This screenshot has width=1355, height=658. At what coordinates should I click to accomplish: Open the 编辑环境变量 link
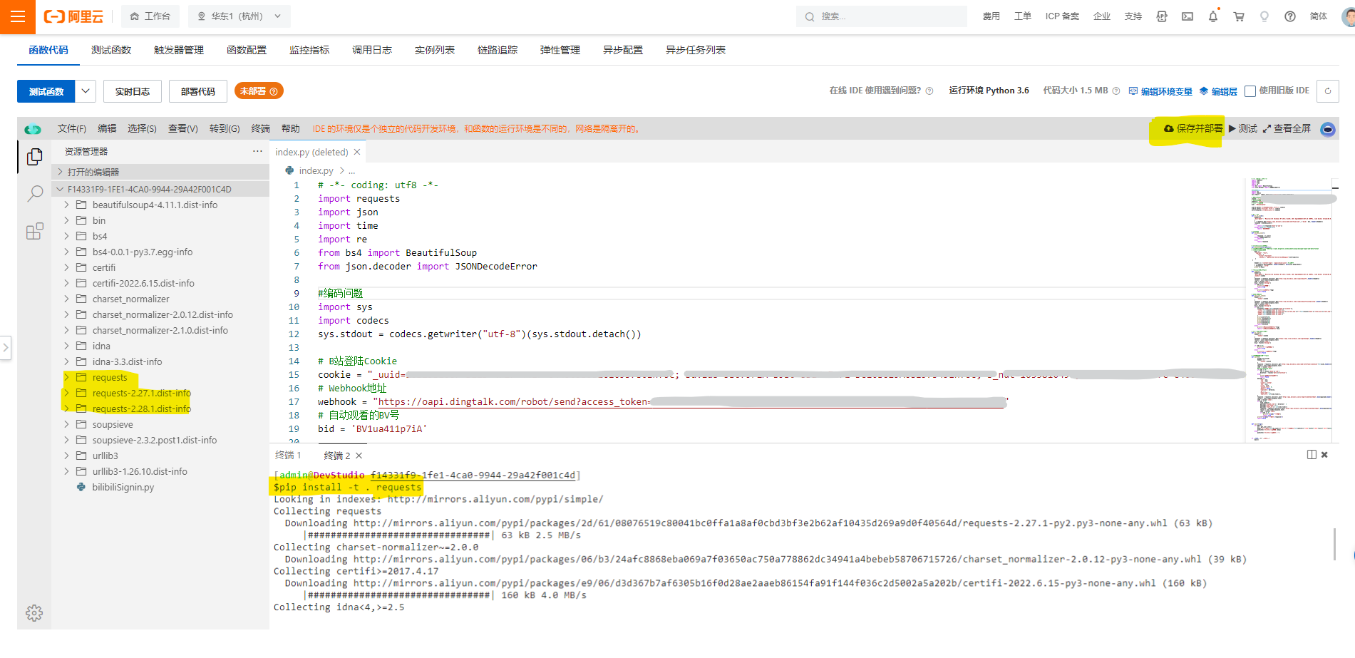coord(1160,91)
